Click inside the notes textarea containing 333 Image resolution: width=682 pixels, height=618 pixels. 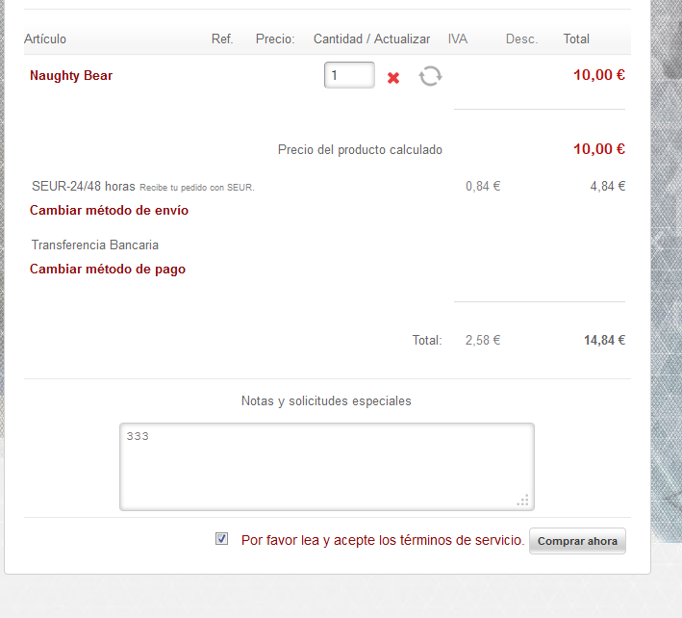(327, 467)
